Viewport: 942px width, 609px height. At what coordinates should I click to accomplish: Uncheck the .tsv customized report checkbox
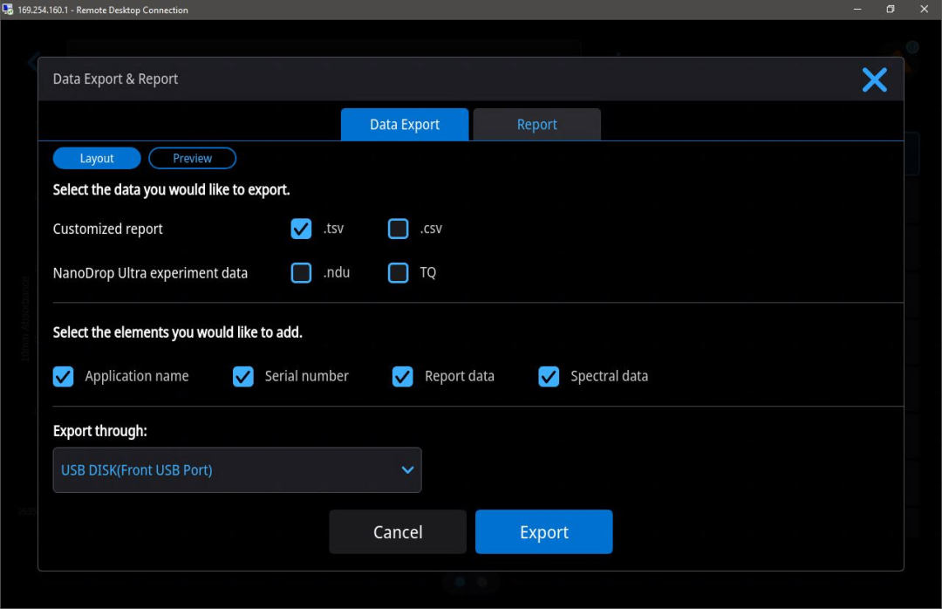pyautogui.click(x=301, y=229)
